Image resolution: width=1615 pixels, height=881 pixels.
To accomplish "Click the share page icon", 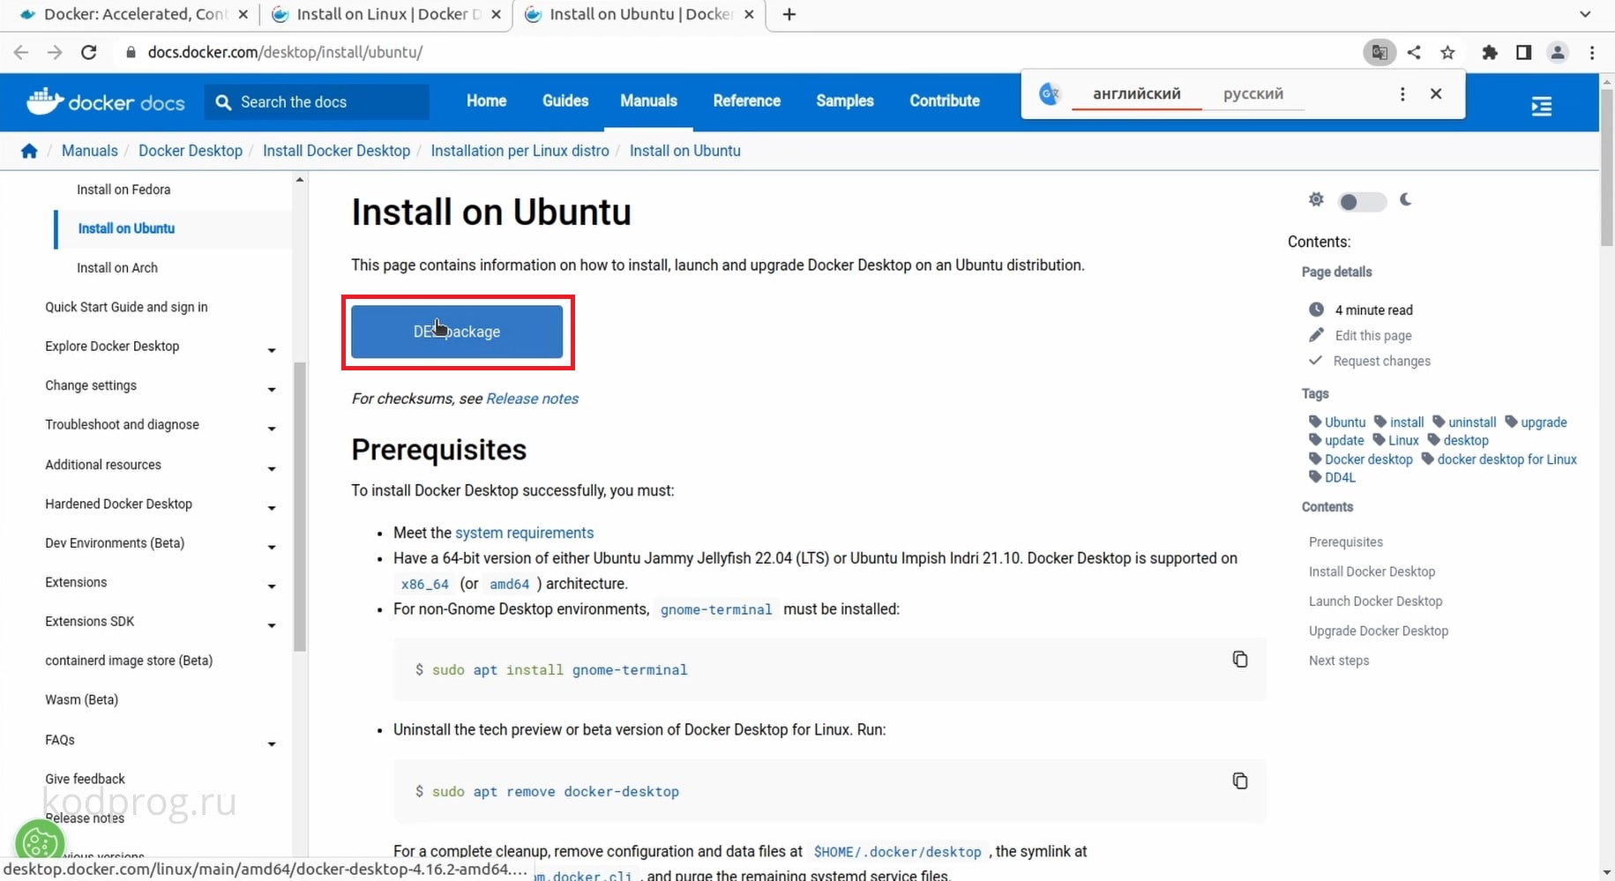I will [x=1414, y=52].
